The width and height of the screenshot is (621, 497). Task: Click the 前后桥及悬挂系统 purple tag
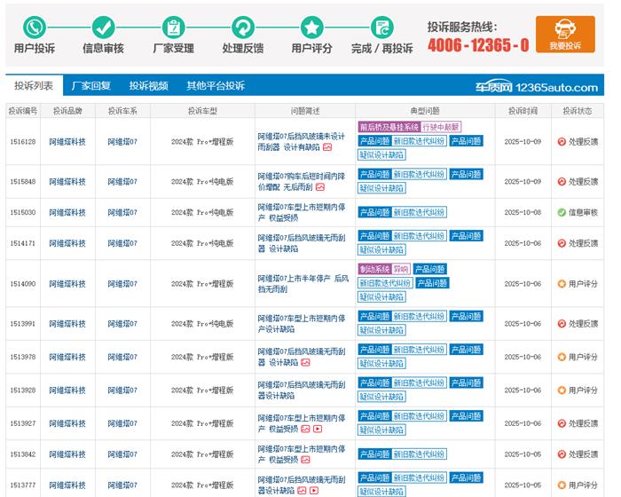[388, 127]
